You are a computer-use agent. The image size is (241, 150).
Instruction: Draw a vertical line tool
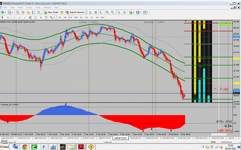14,17
